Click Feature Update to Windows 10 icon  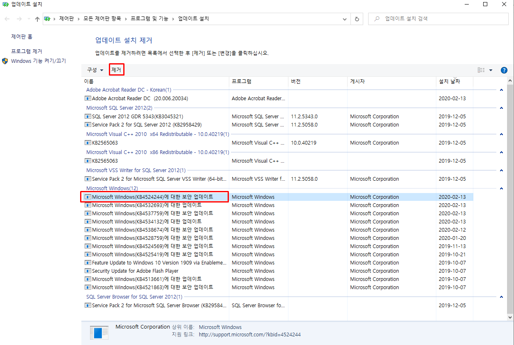tap(88, 263)
